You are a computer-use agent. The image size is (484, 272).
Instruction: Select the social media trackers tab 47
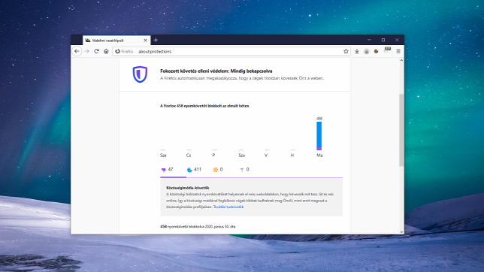tap(168, 170)
